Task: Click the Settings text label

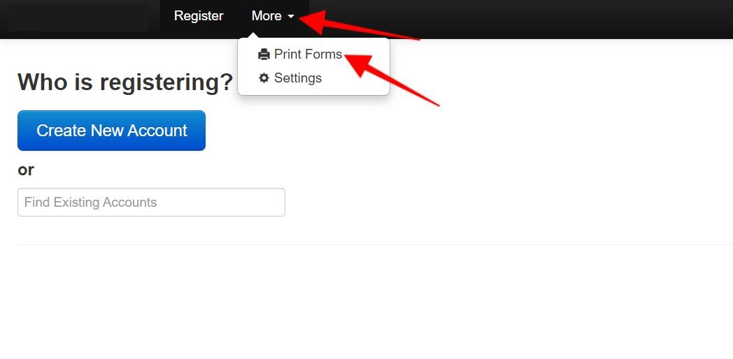Action: [x=298, y=78]
